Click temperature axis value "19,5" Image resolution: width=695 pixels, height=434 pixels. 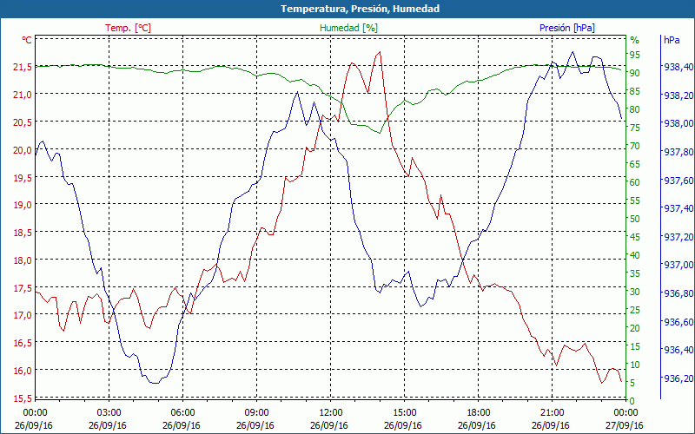click(23, 178)
